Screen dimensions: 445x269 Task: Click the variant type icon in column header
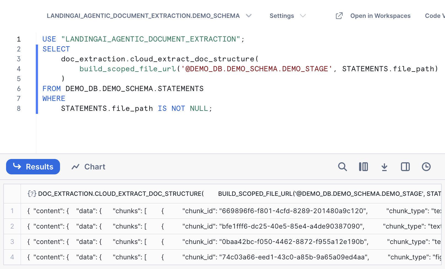pos(32,194)
